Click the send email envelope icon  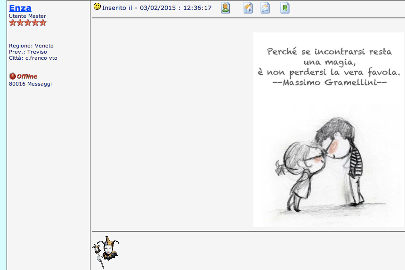pyautogui.click(x=265, y=8)
